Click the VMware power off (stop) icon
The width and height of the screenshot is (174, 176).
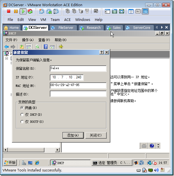tap(9, 11)
